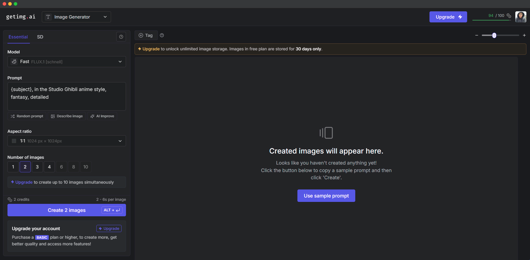The height and width of the screenshot is (260, 530).
Task: Expand the Aspect ratio dropdown
Action: (x=67, y=141)
